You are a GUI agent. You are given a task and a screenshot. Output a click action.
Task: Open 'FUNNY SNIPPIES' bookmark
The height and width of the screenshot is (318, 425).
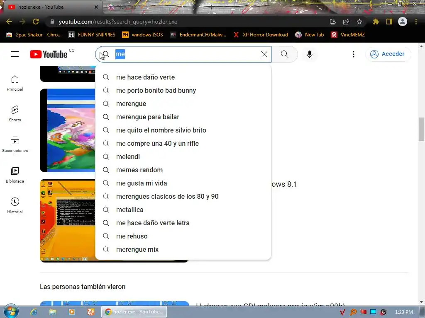[x=92, y=35]
